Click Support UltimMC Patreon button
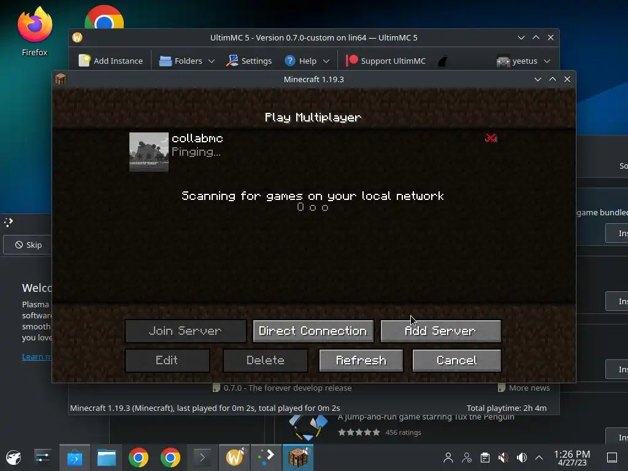This screenshot has height=471, width=628. tap(386, 61)
